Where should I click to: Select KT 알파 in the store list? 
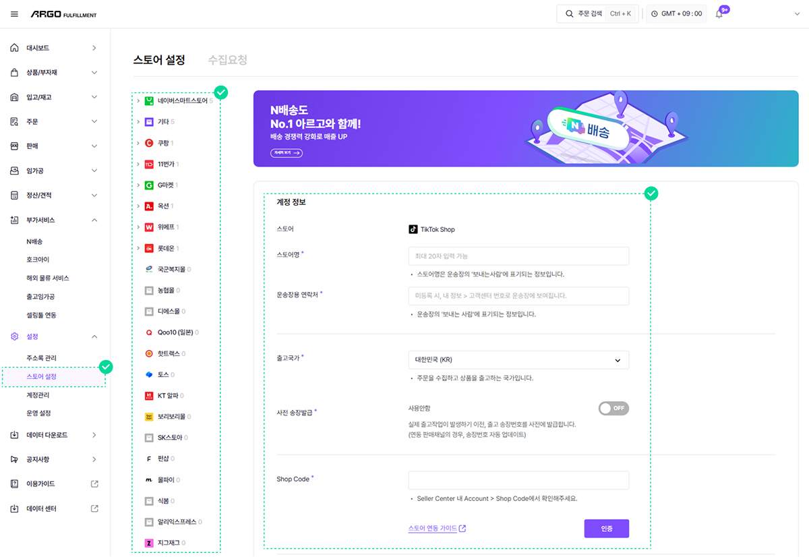[164, 396]
